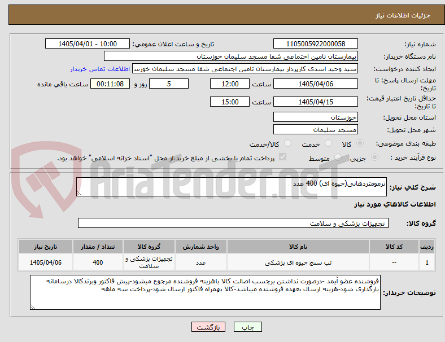
Task: Click the remaining time field 00:11:08
Action: tap(110, 84)
